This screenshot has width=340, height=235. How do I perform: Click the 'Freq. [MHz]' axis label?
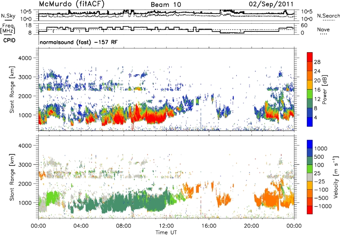8,29
